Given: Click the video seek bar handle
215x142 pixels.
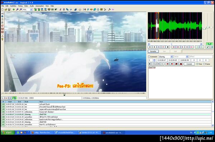Looking at the screenshot, I should pyautogui.click(x=64, y=94).
